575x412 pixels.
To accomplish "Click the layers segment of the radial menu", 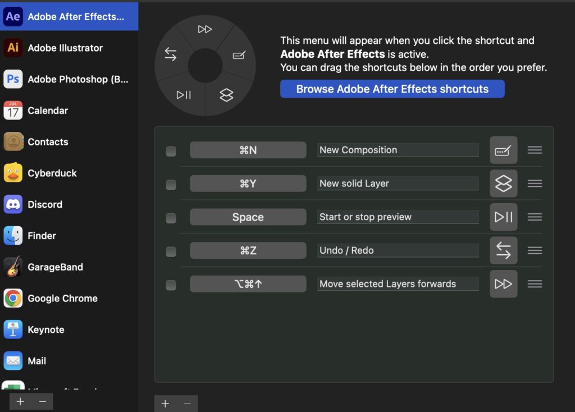I will click(226, 95).
